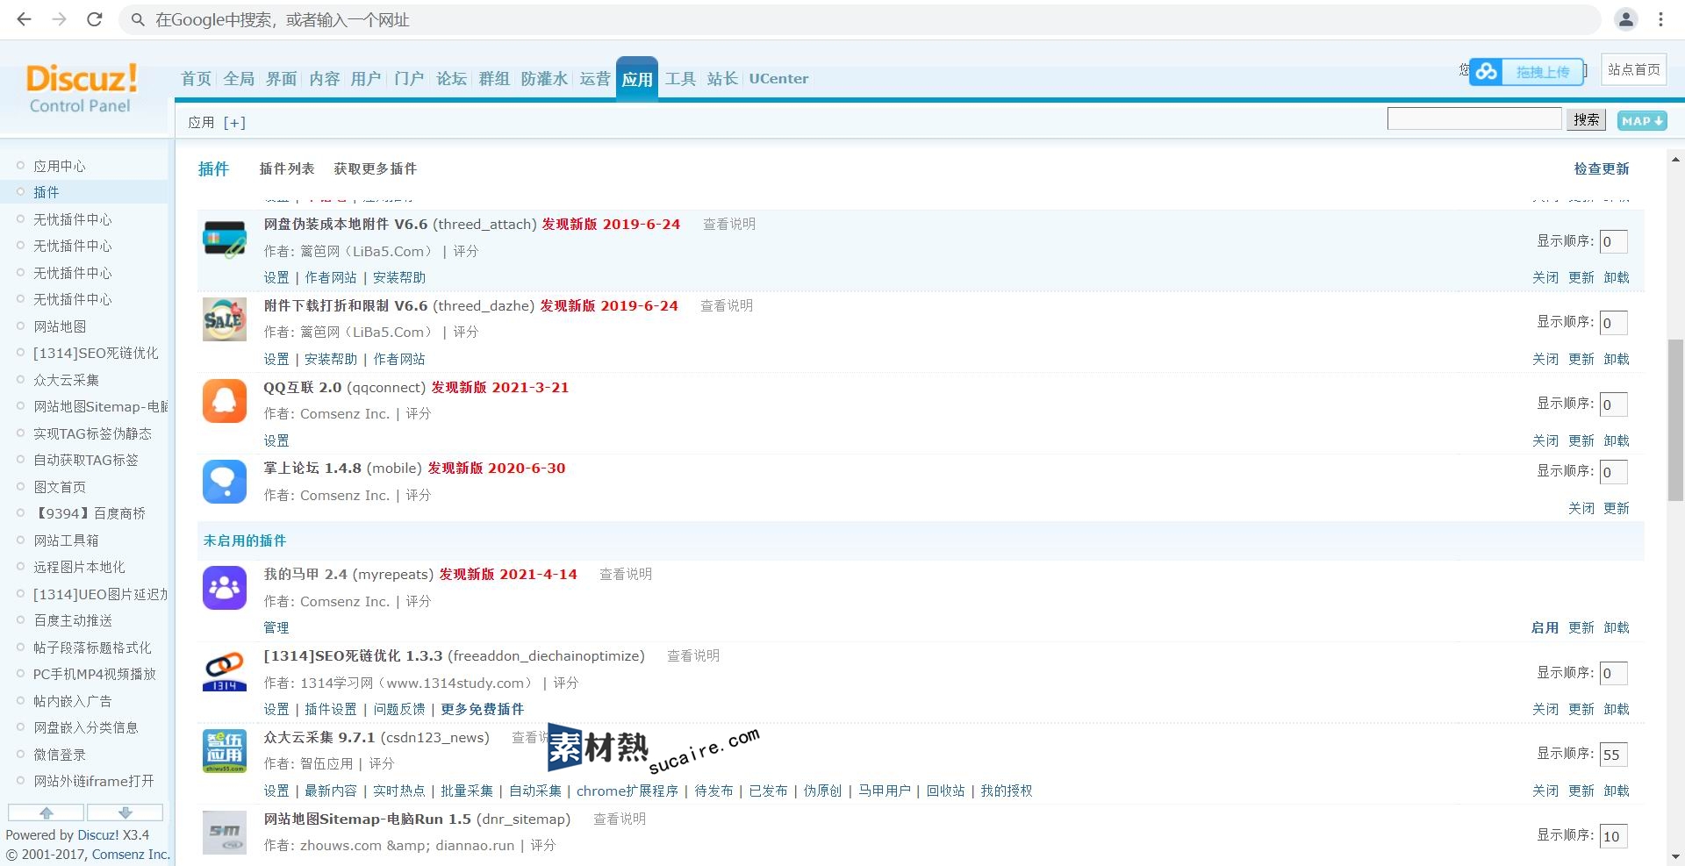This screenshot has height=866, width=1685.
Task: Click 更多免费插件 link
Action: point(483,709)
